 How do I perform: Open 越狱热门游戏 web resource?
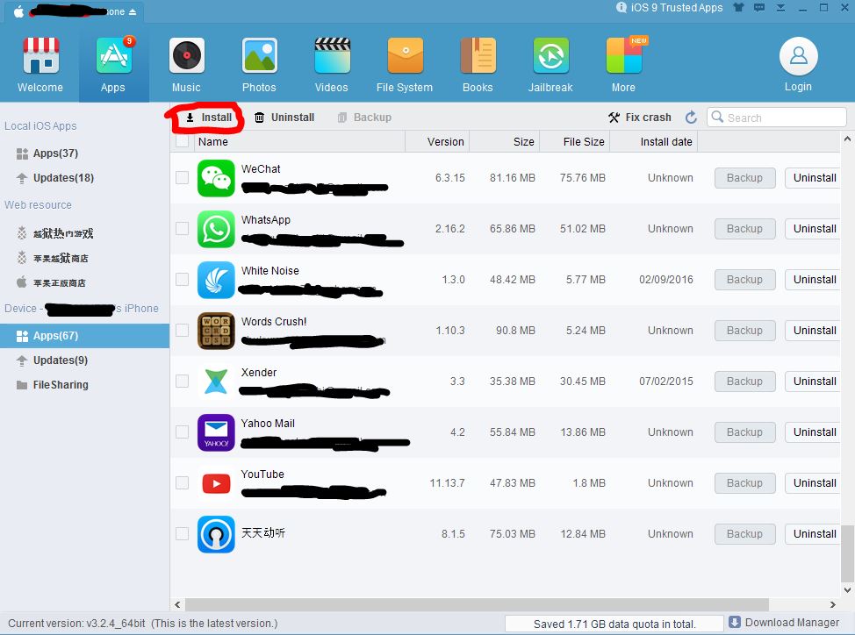[84, 233]
